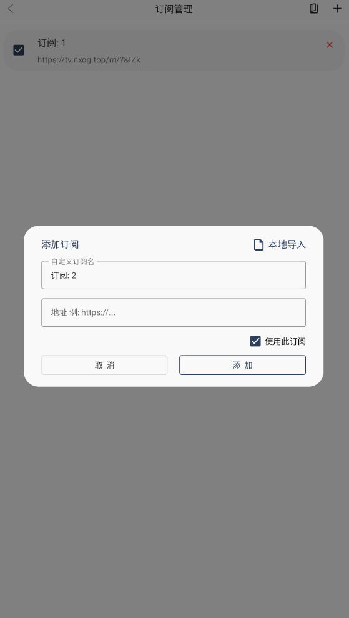Screen dimensions: 349x618
Task: Tap the plus icon to add subscription
Action: click(337, 9)
